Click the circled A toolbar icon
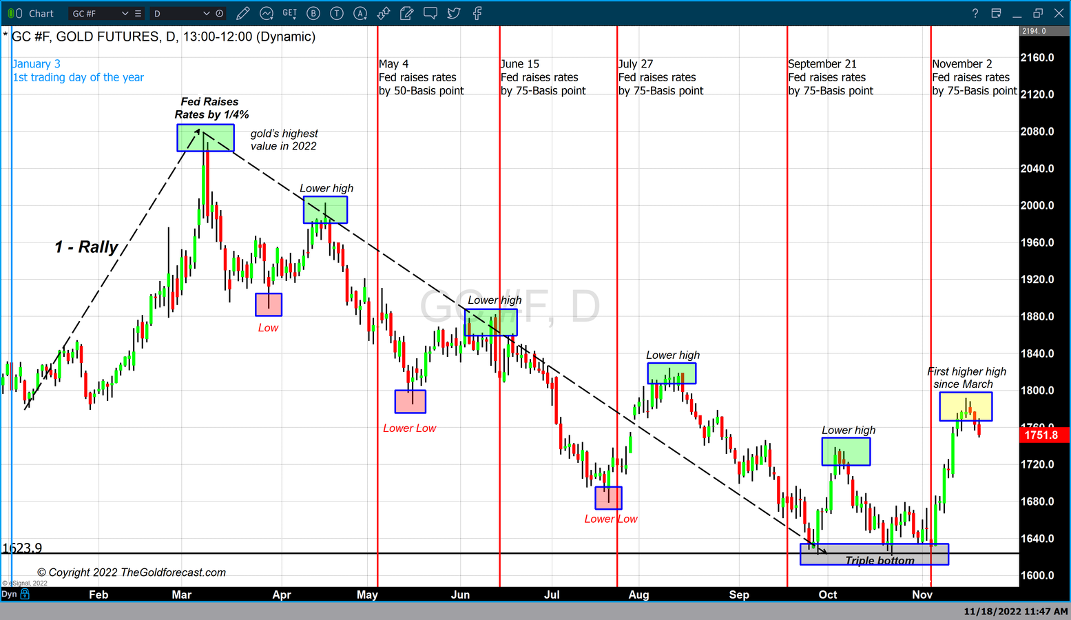The image size is (1071, 620). click(360, 13)
